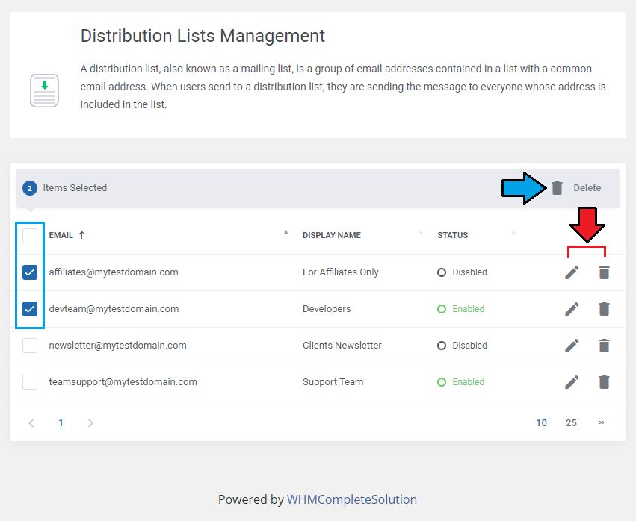The image size is (636, 521).
Task: Check the teamsupport@mytestdomain.com checkbox
Action: click(30, 382)
